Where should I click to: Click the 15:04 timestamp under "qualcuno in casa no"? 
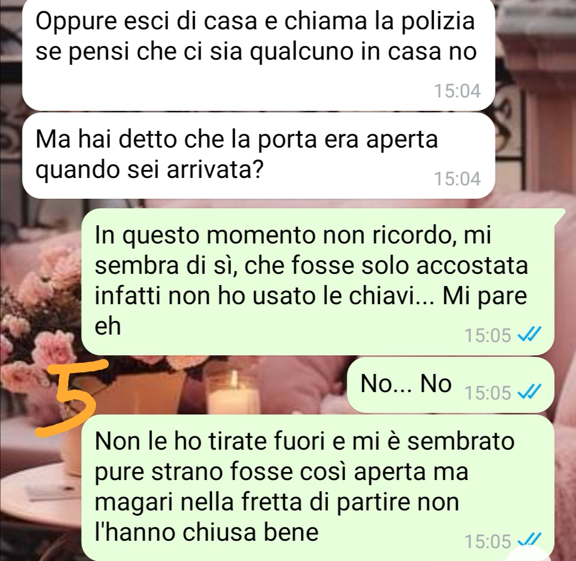pyautogui.click(x=458, y=91)
